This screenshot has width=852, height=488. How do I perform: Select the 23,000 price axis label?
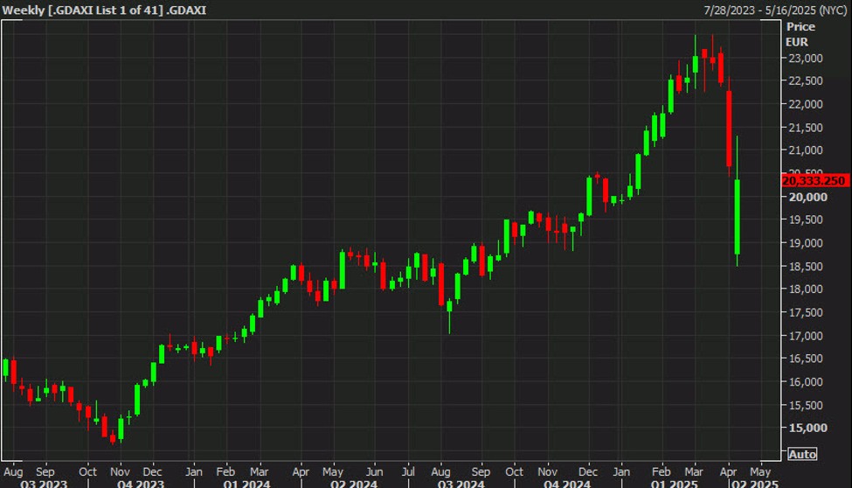pos(807,59)
